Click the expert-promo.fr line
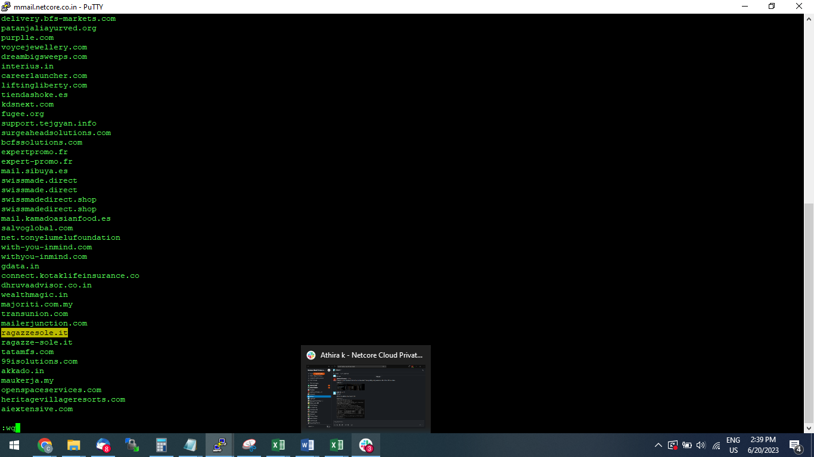This screenshot has height=457, width=814. pos(37,161)
